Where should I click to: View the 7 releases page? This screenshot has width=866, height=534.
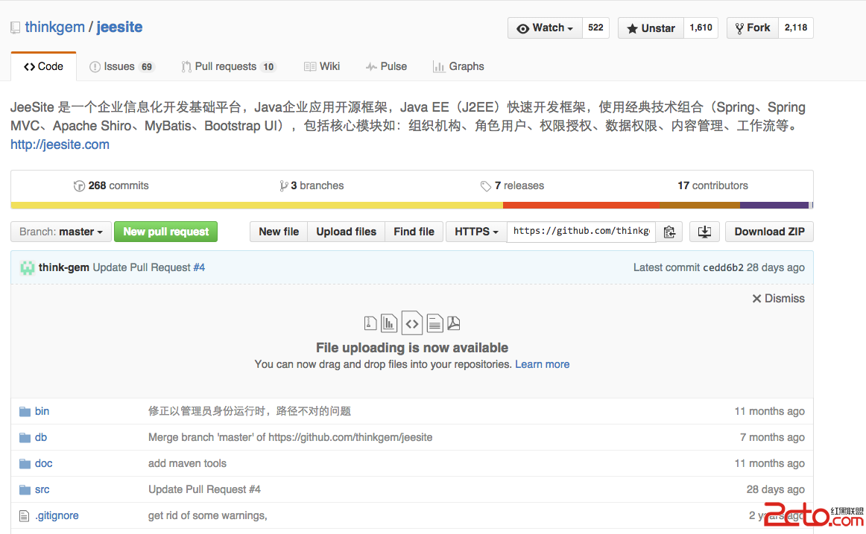coord(512,186)
